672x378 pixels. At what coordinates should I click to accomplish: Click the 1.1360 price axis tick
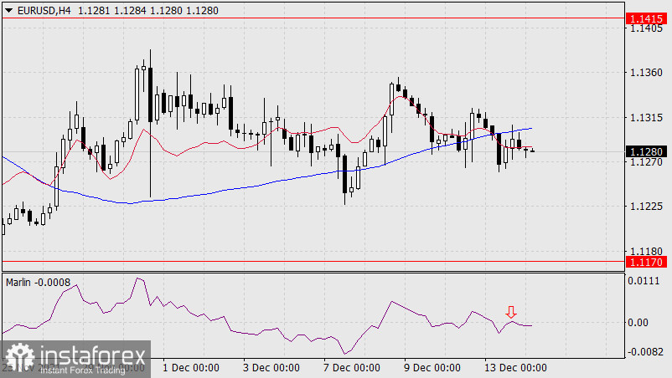click(x=645, y=73)
